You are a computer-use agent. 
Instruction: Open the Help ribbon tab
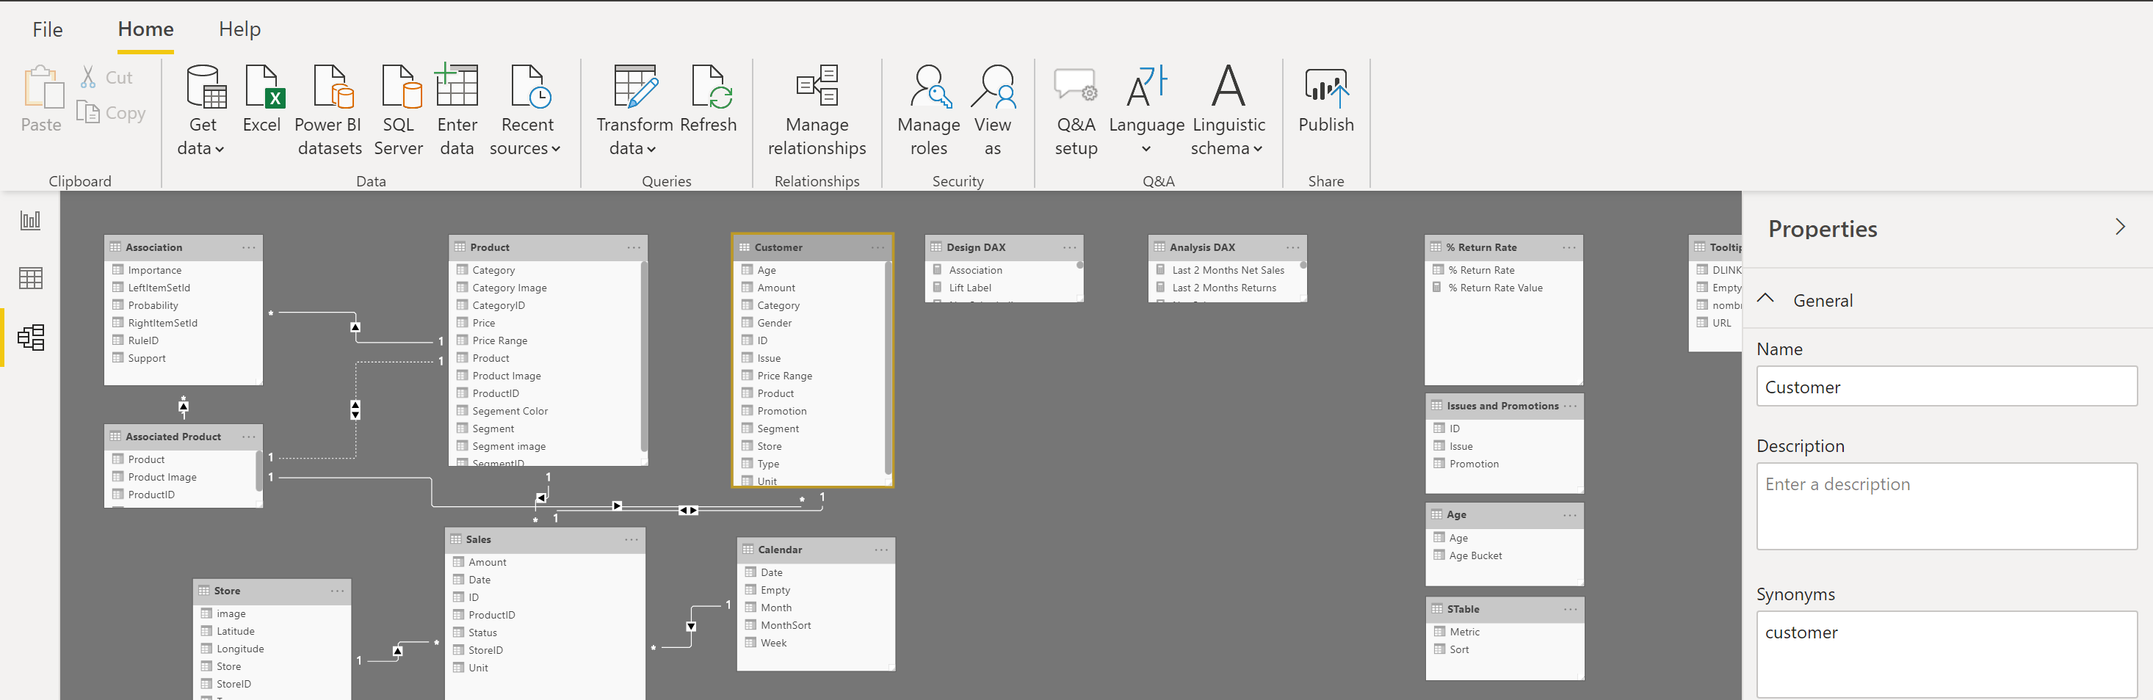[x=240, y=29]
